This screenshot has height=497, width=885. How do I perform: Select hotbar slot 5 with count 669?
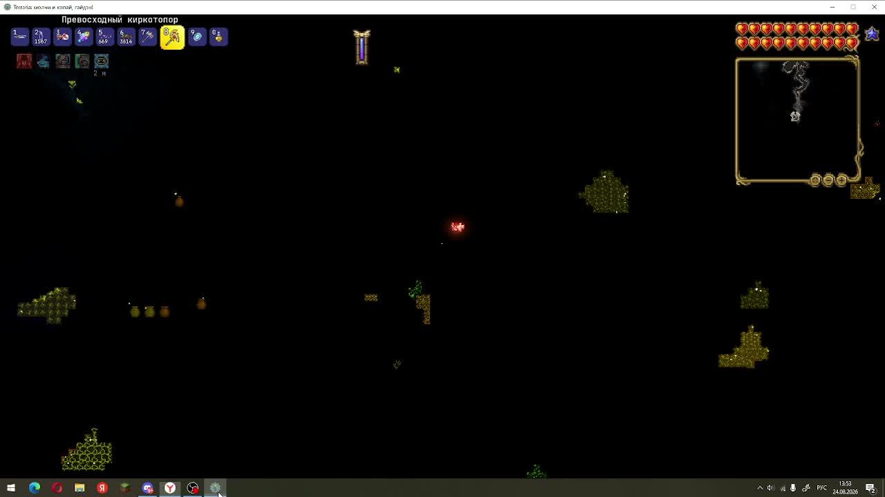coord(104,36)
